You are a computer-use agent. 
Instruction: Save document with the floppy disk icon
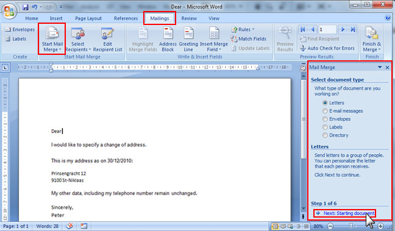[x=25, y=7]
